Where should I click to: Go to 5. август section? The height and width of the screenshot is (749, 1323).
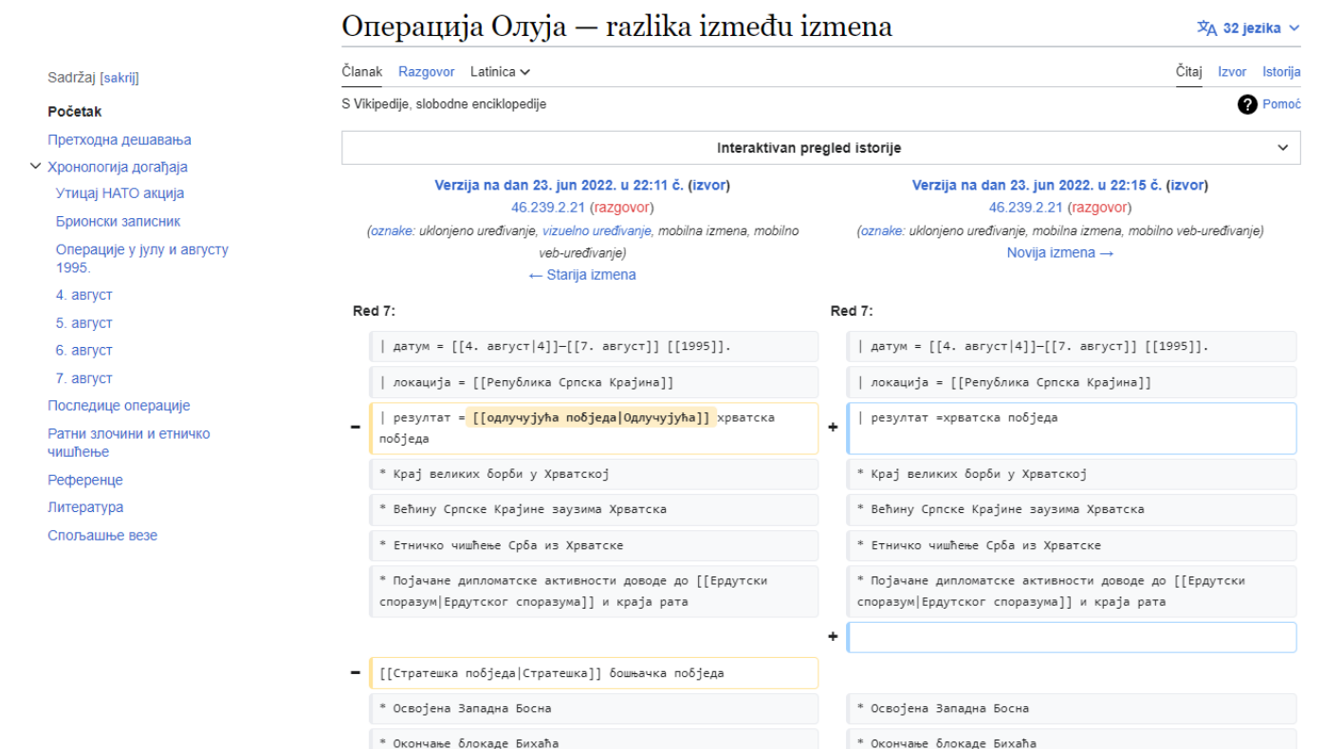[x=83, y=322]
